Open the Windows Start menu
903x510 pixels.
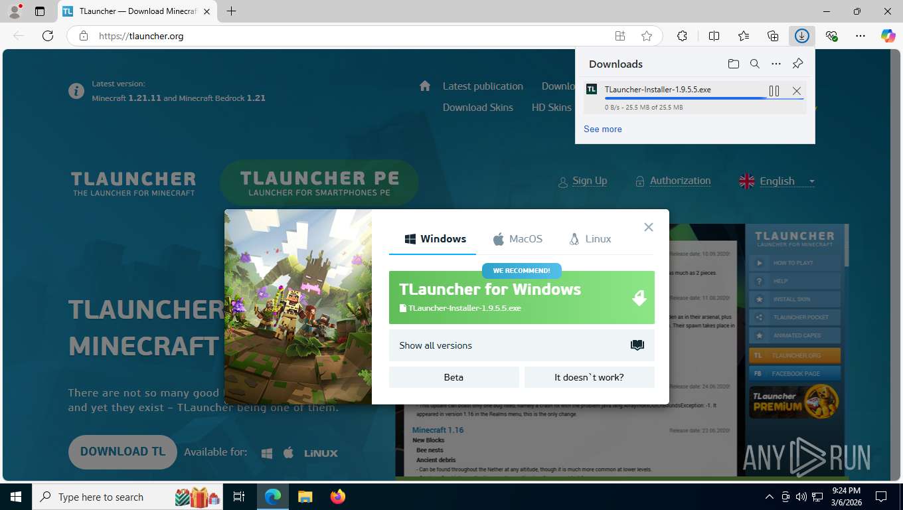coord(16,497)
